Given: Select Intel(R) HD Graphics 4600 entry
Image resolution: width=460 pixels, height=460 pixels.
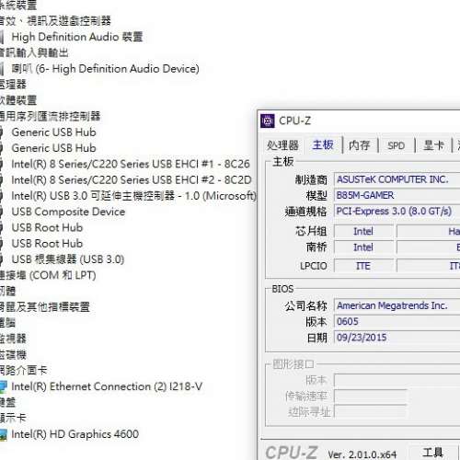Looking at the screenshot, I should tap(75, 434).
